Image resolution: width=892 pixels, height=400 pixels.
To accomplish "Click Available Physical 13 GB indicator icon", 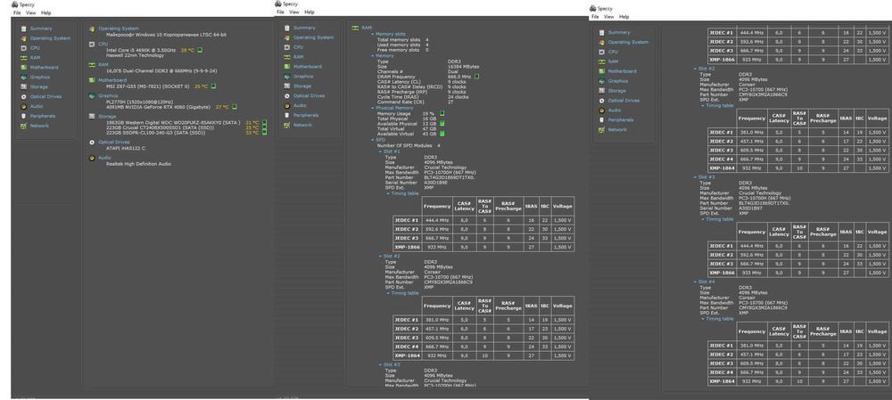I will point(442,123).
